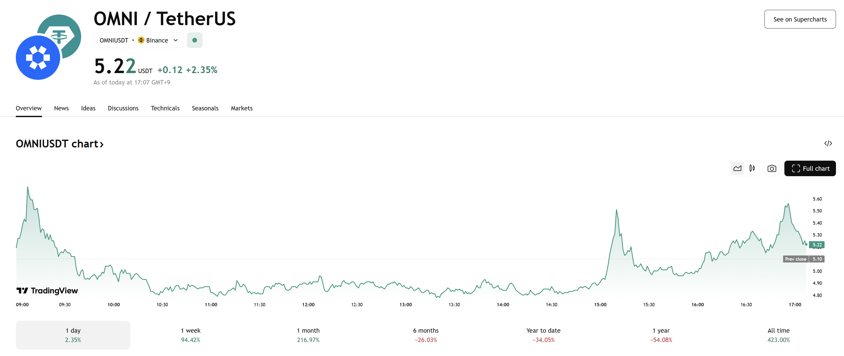Screen dimensions: 844x356
Task: Select the All time range
Action: pyautogui.click(x=778, y=335)
